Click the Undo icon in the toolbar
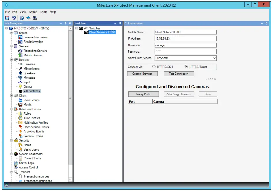 [14, 18]
